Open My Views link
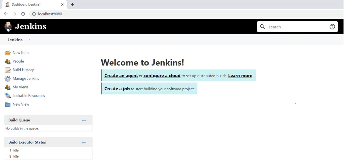The height and width of the screenshot is (165, 359). [x=21, y=87]
